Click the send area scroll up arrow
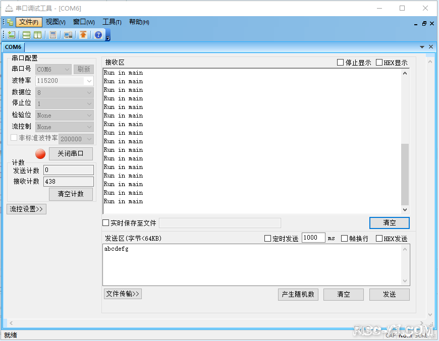 click(405, 249)
